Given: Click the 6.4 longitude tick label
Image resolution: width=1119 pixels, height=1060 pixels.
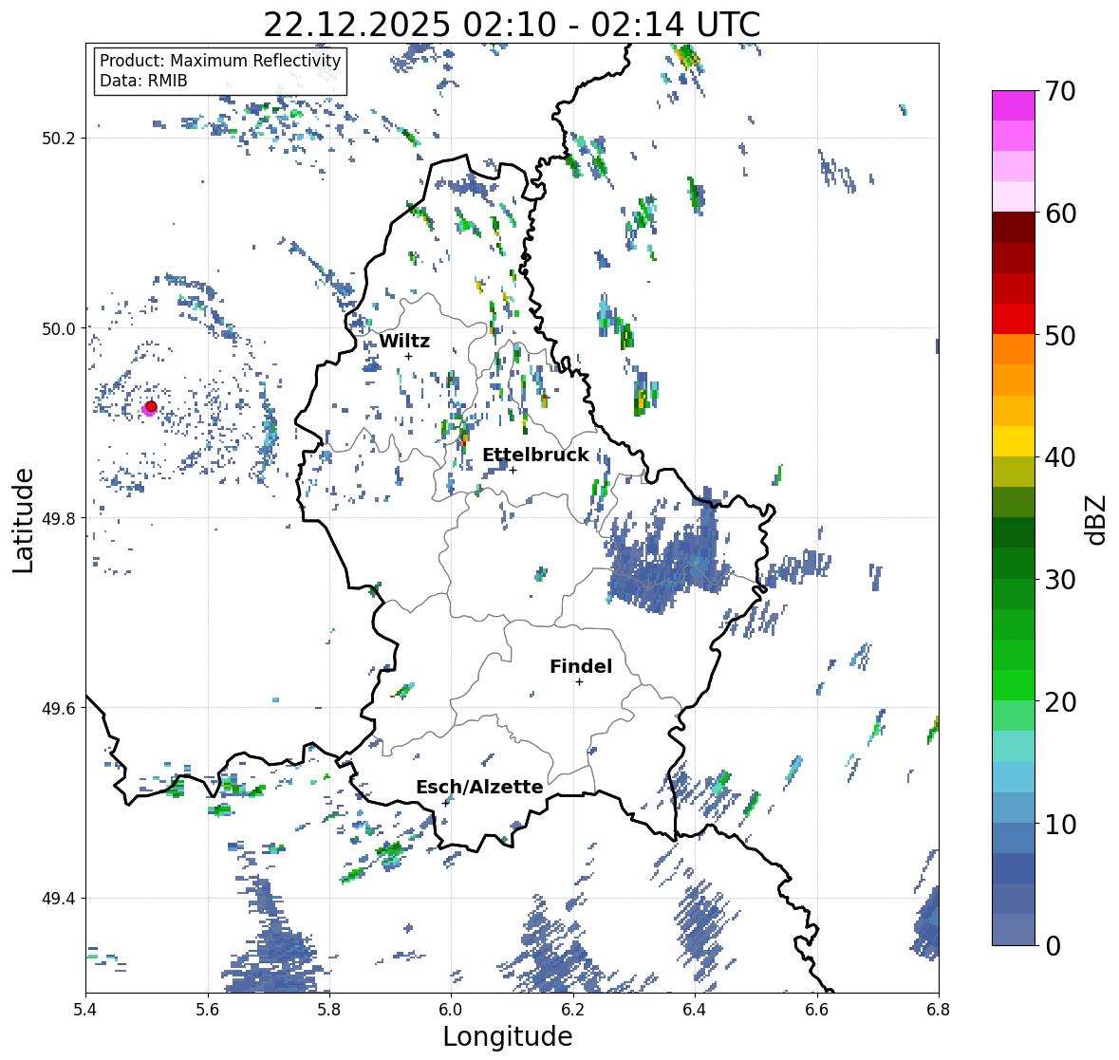Looking at the screenshot, I should [x=695, y=1009].
